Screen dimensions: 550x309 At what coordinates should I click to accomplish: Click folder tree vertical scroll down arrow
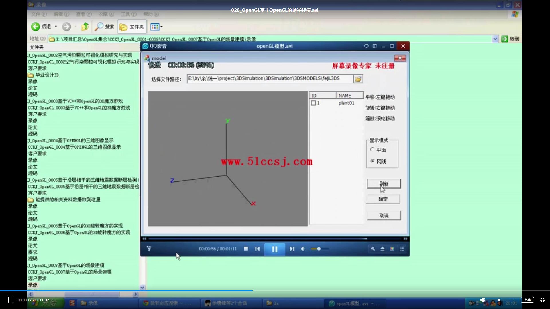142,287
